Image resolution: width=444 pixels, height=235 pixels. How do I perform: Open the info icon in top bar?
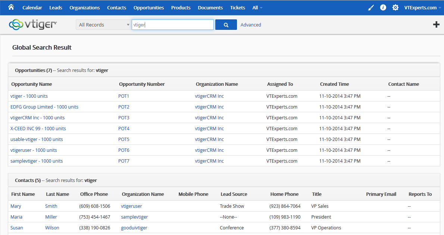click(383, 7)
